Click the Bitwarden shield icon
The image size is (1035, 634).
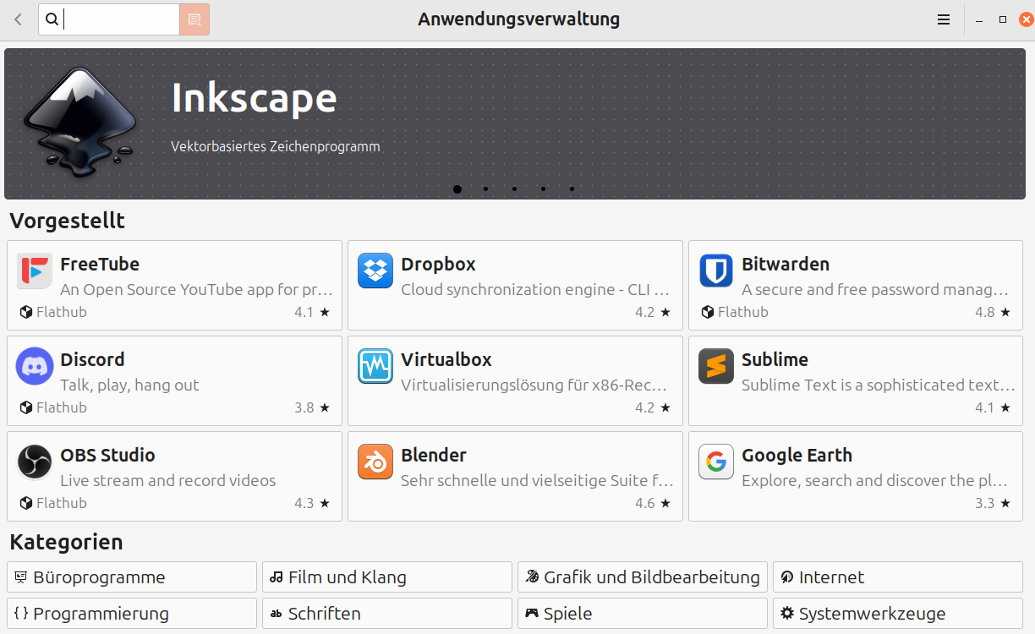pyautogui.click(x=716, y=271)
